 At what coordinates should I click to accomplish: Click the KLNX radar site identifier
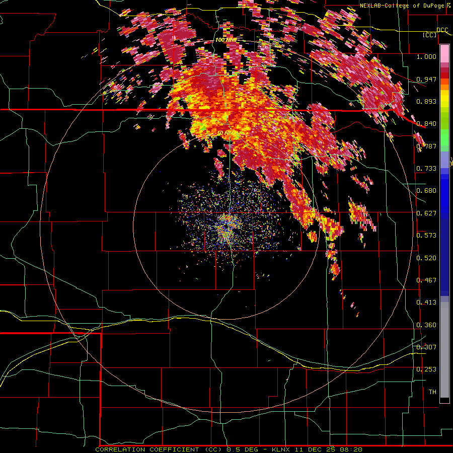tap(282, 449)
